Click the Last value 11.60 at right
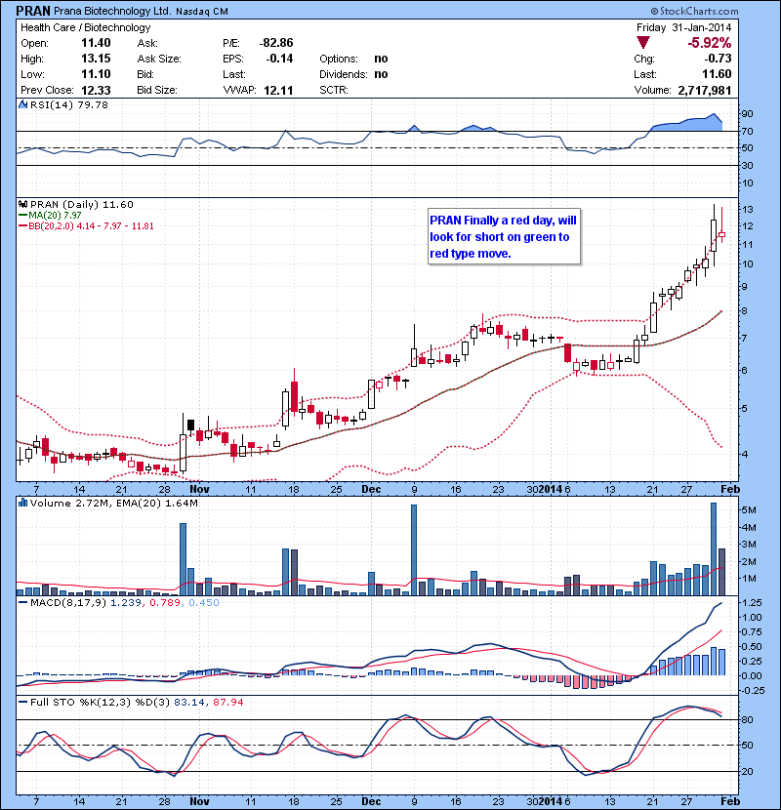This screenshot has width=781, height=810. click(717, 74)
